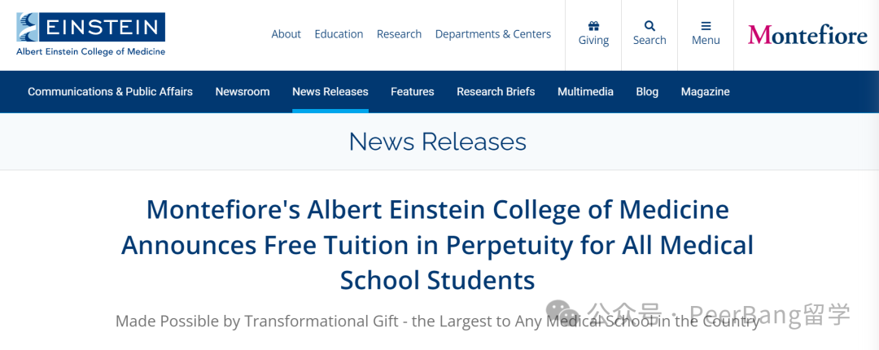This screenshot has height=350, width=879.
Task: Open the Research menu
Action: point(399,34)
